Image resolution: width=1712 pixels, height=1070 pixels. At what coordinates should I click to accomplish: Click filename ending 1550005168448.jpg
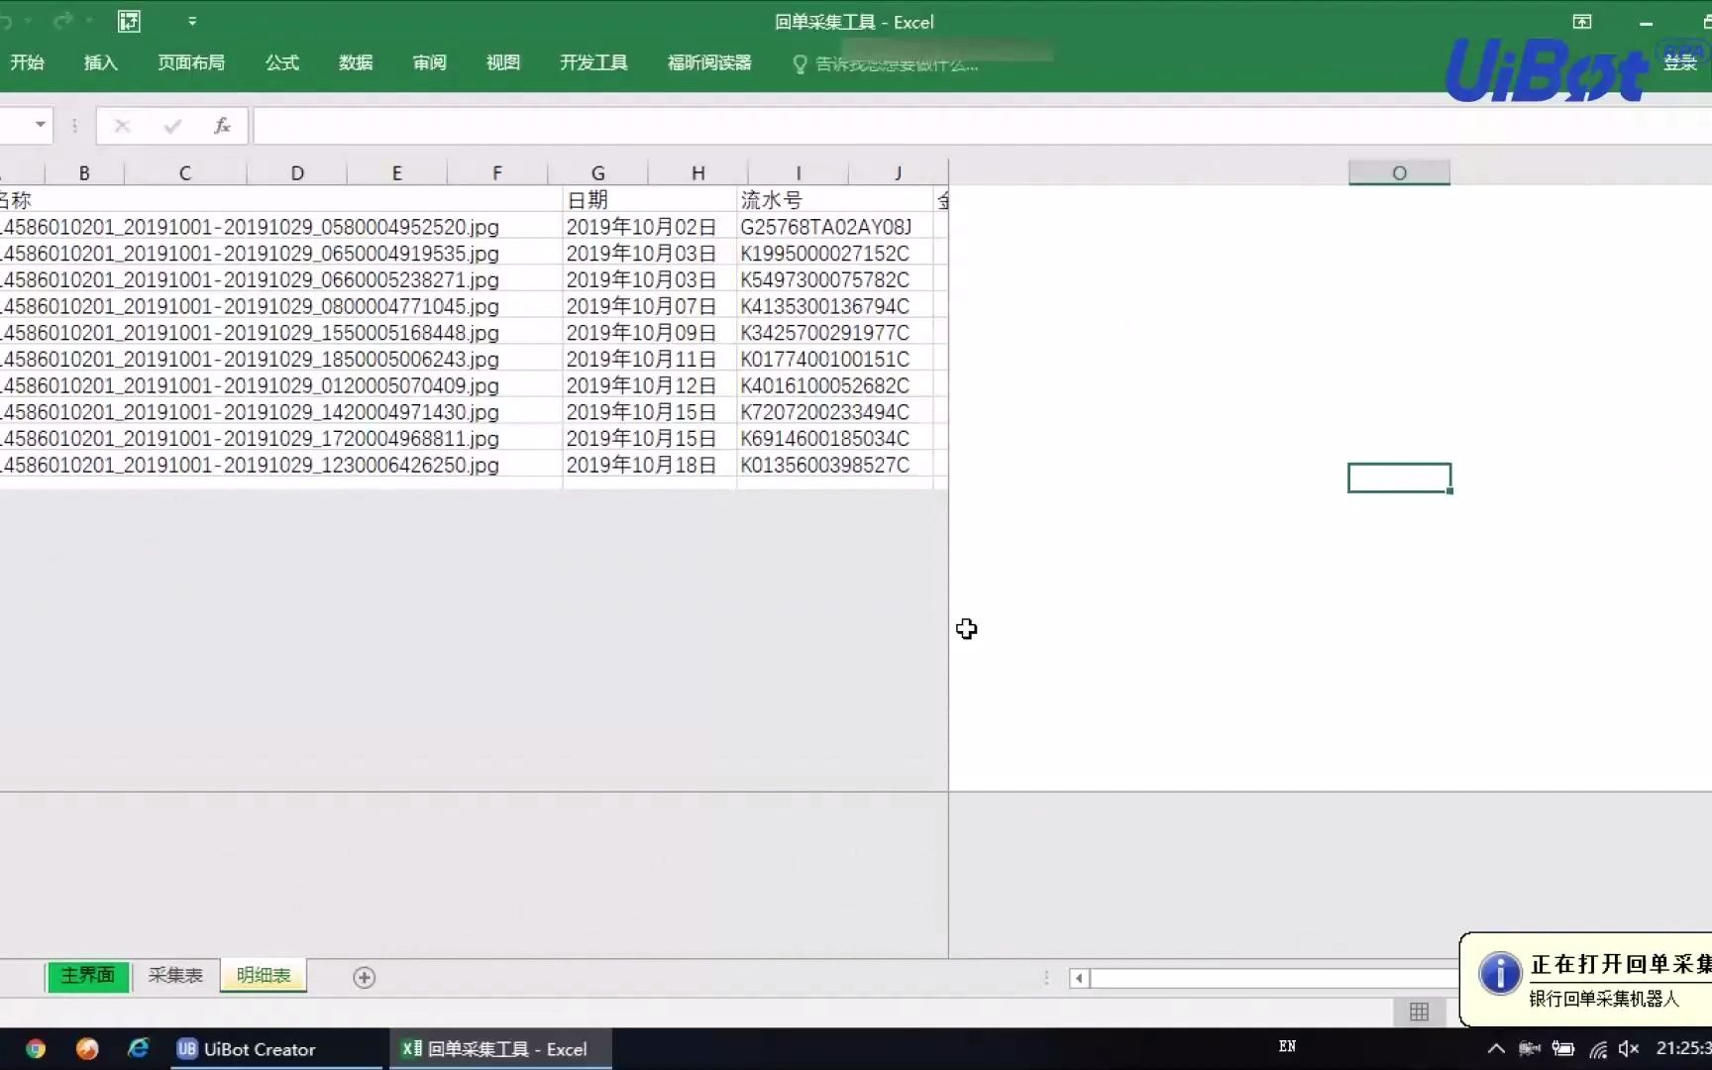tap(250, 333)
